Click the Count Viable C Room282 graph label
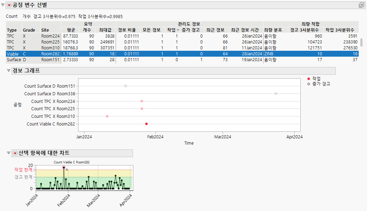The image size is (367, 211). [x=51, y=124]
